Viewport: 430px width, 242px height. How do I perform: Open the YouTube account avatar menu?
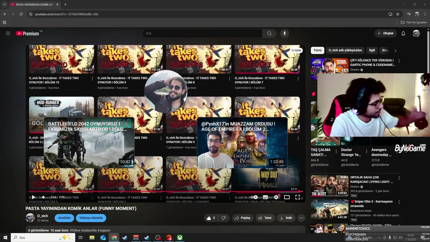pos(416,33)
